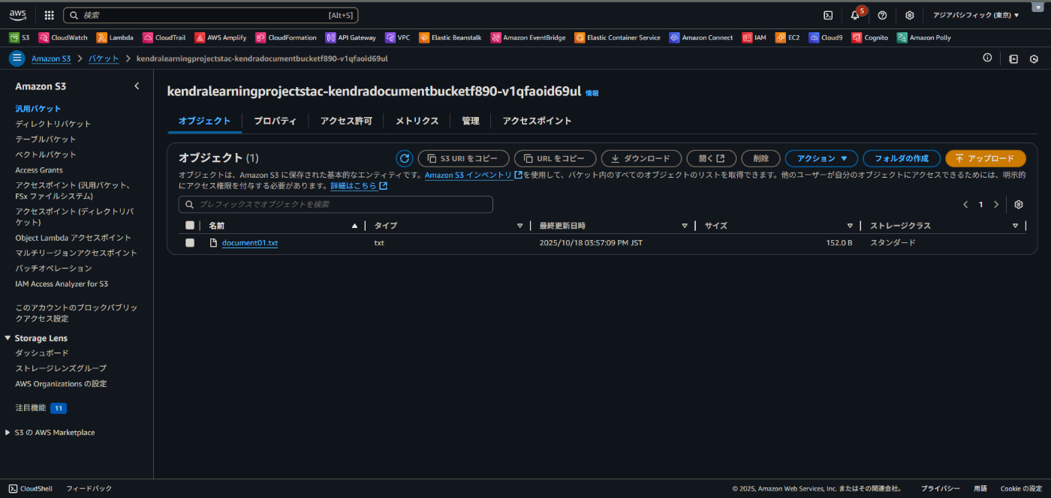Screen dimensions: 1051x498
Task: Sort by サイズ column arrow
Action: coord(850,226)
